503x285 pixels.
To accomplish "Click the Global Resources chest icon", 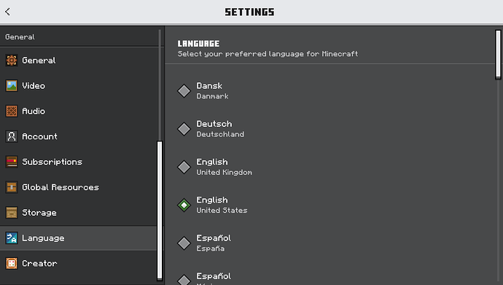I will tap(12, 187).
